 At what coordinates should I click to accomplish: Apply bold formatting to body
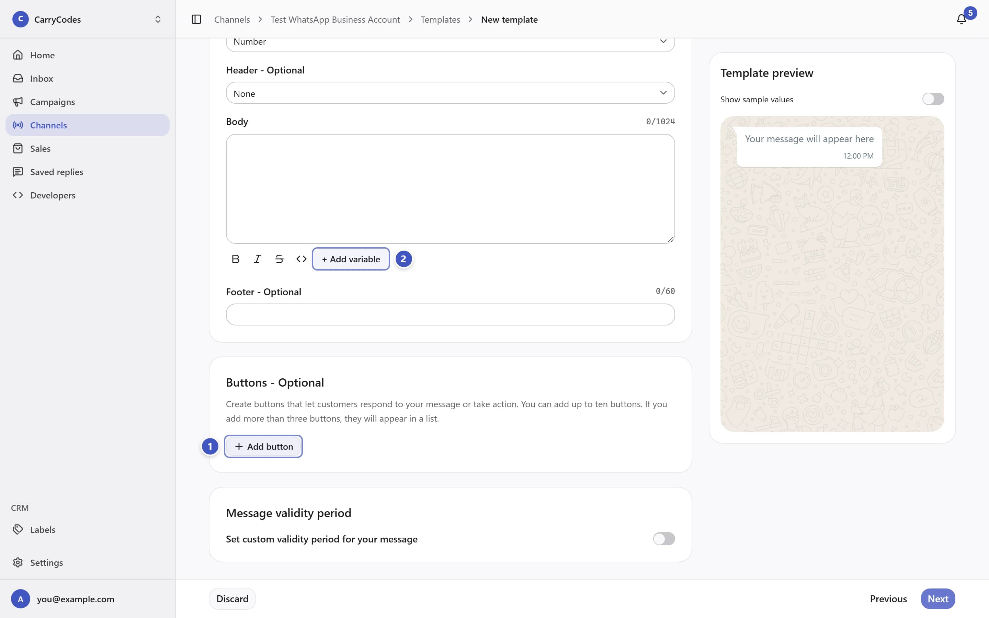(235, 259)
